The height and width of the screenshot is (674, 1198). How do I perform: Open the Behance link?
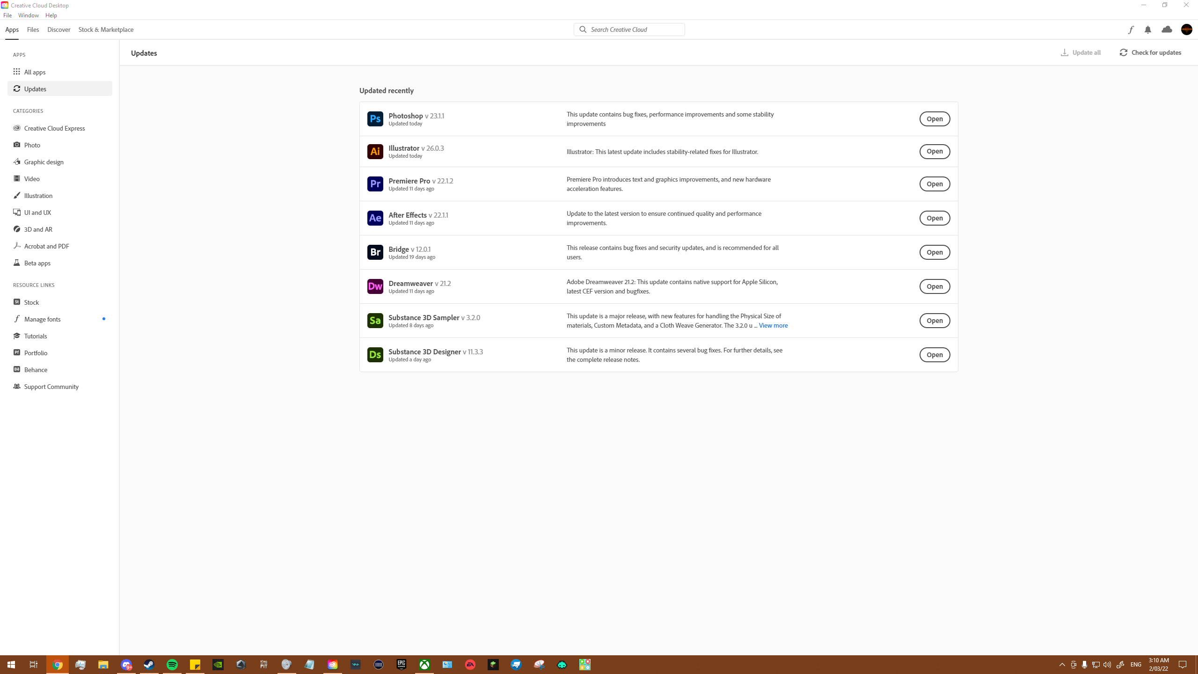60,369
